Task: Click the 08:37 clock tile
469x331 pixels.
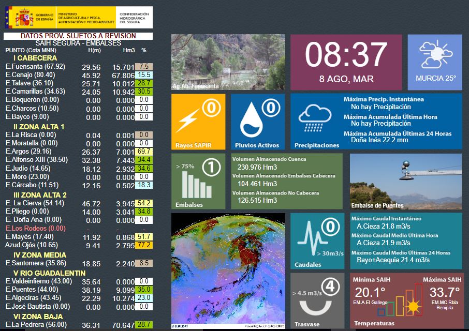Action: (x=346, y=62)
